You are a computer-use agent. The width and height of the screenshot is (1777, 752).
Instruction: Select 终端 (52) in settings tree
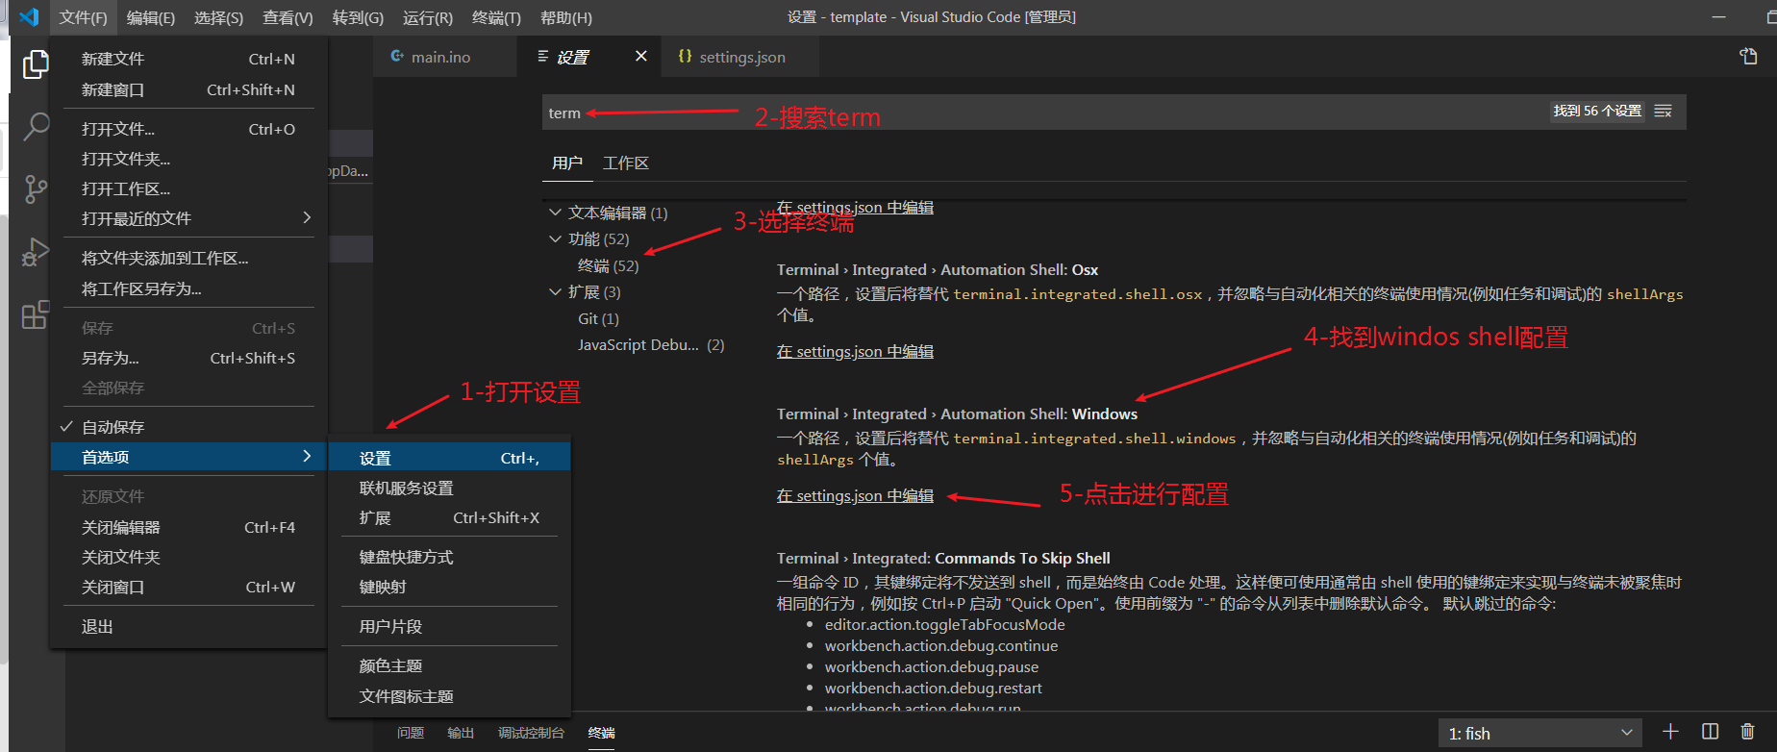click(x=608, y=265)
